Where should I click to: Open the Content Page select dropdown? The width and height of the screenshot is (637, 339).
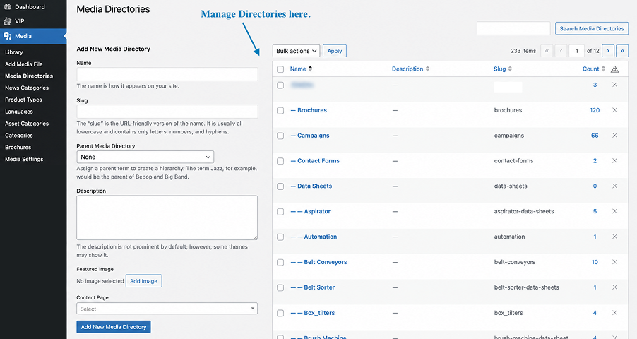pyautogui.click(x=167, y=309)
